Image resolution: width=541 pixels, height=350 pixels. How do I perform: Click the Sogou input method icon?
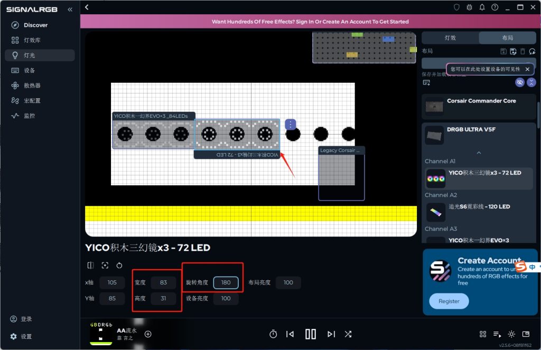coord(520,266)
